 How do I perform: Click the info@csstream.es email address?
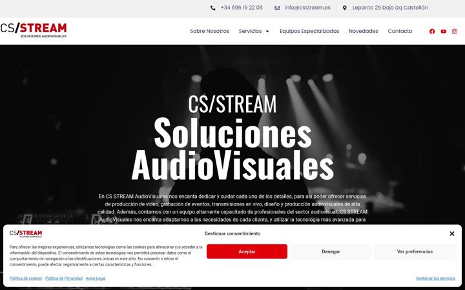click(x=307, y=8)
